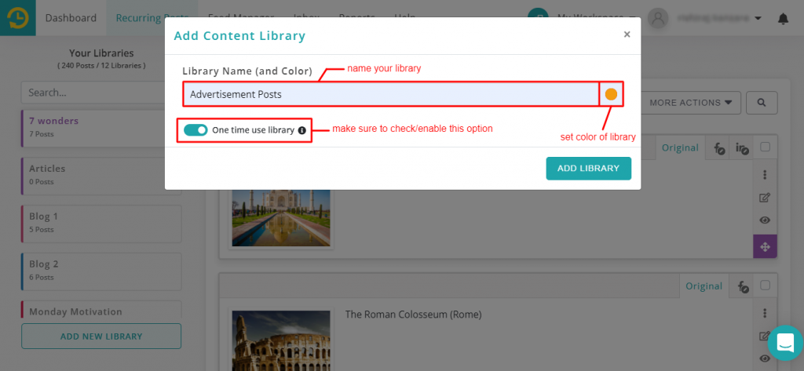Click the purple move handle icon

coord(766,246)
